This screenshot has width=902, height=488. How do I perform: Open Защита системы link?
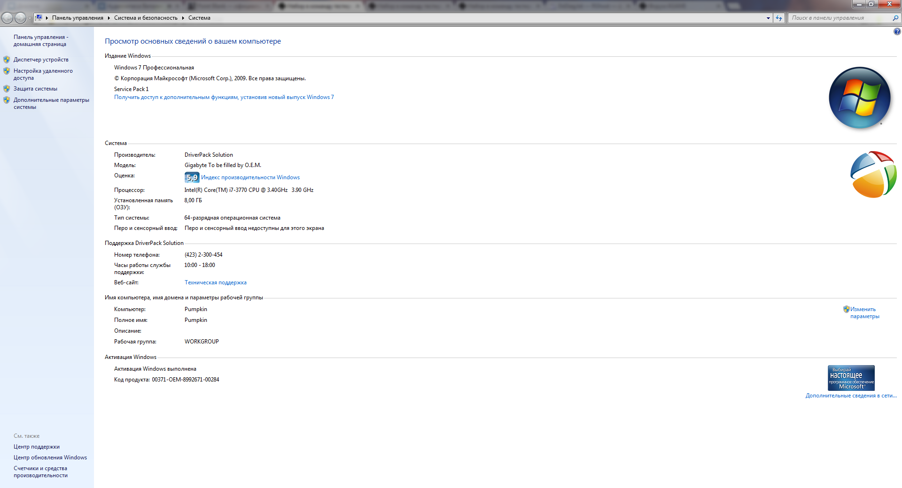click(x=35, y=89)
